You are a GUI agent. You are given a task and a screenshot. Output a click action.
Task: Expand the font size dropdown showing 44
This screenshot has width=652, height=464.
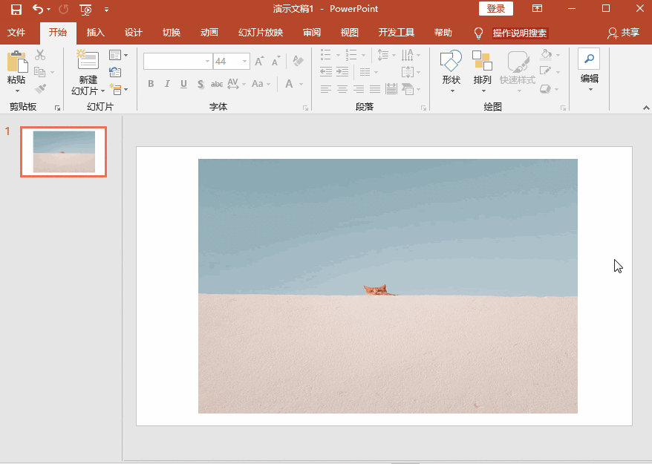(244, 62)
